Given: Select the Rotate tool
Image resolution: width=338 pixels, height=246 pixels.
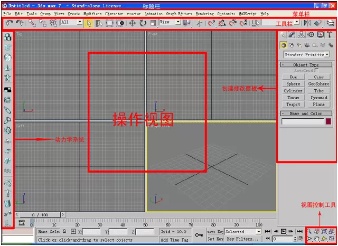Looking at the screenshot, I should 143,23.
